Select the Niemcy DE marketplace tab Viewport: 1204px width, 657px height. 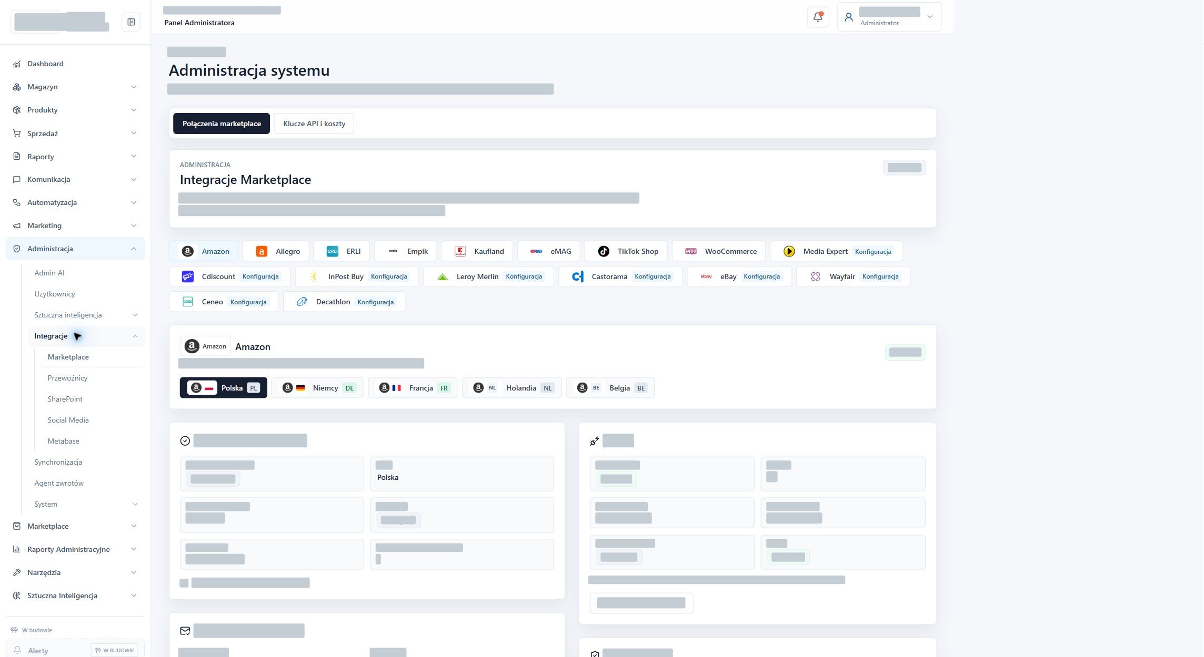(x=318, y=388)
